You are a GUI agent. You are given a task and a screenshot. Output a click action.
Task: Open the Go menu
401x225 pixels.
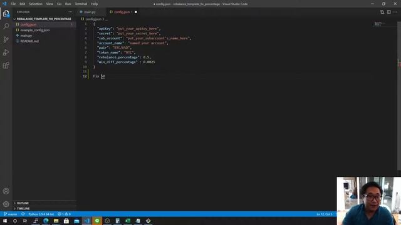tap(59, 4)
